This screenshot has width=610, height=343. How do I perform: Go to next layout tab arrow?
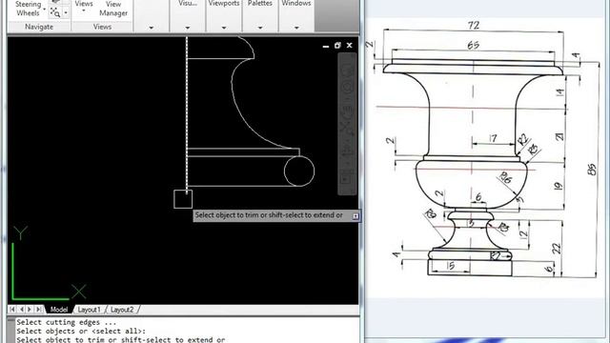coord(30,309)
